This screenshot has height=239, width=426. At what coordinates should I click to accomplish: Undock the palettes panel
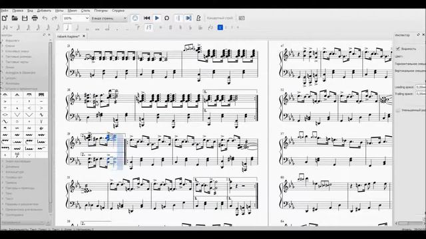45,35
